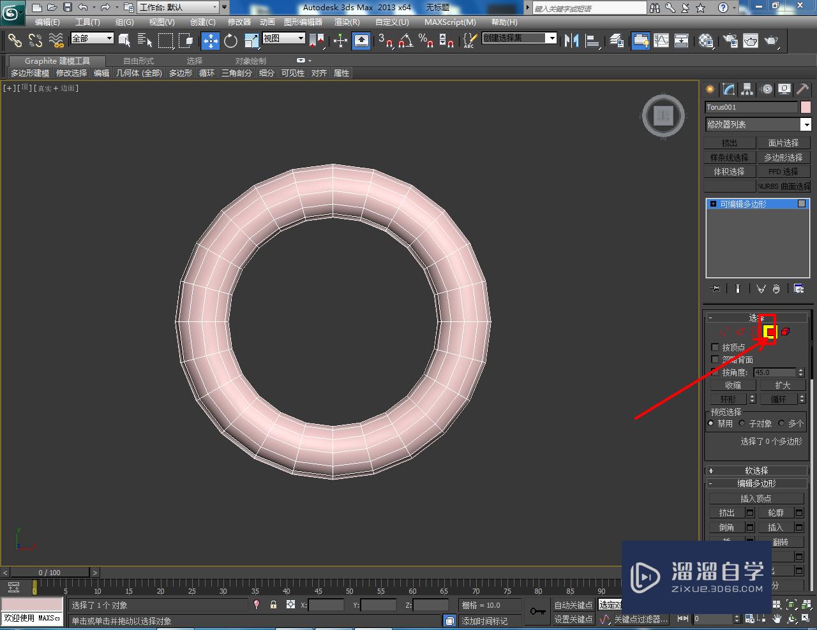Select the Select and Link tool
This screenshot has width=817, height=630.
[x=15, y=41]
